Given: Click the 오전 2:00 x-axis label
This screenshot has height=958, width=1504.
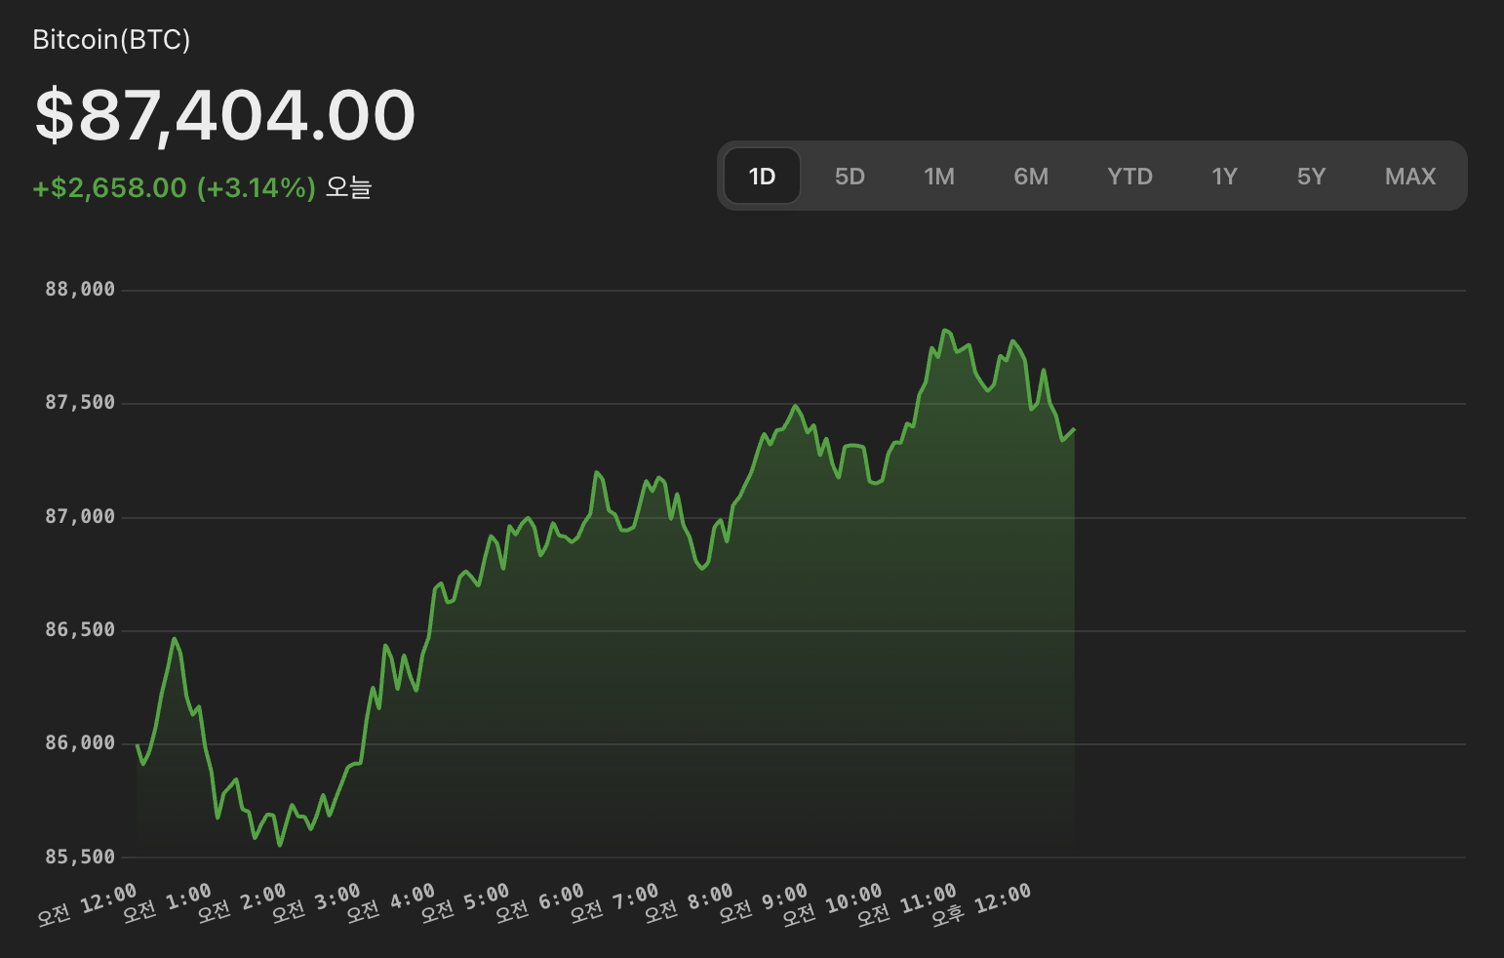Looking at the screenshot, I should click(242, 904).
